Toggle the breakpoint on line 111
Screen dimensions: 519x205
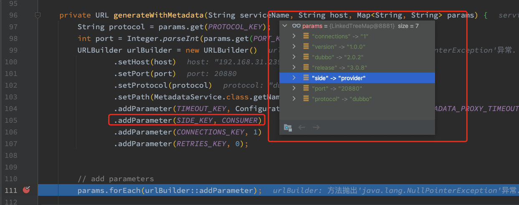(27, 190)
